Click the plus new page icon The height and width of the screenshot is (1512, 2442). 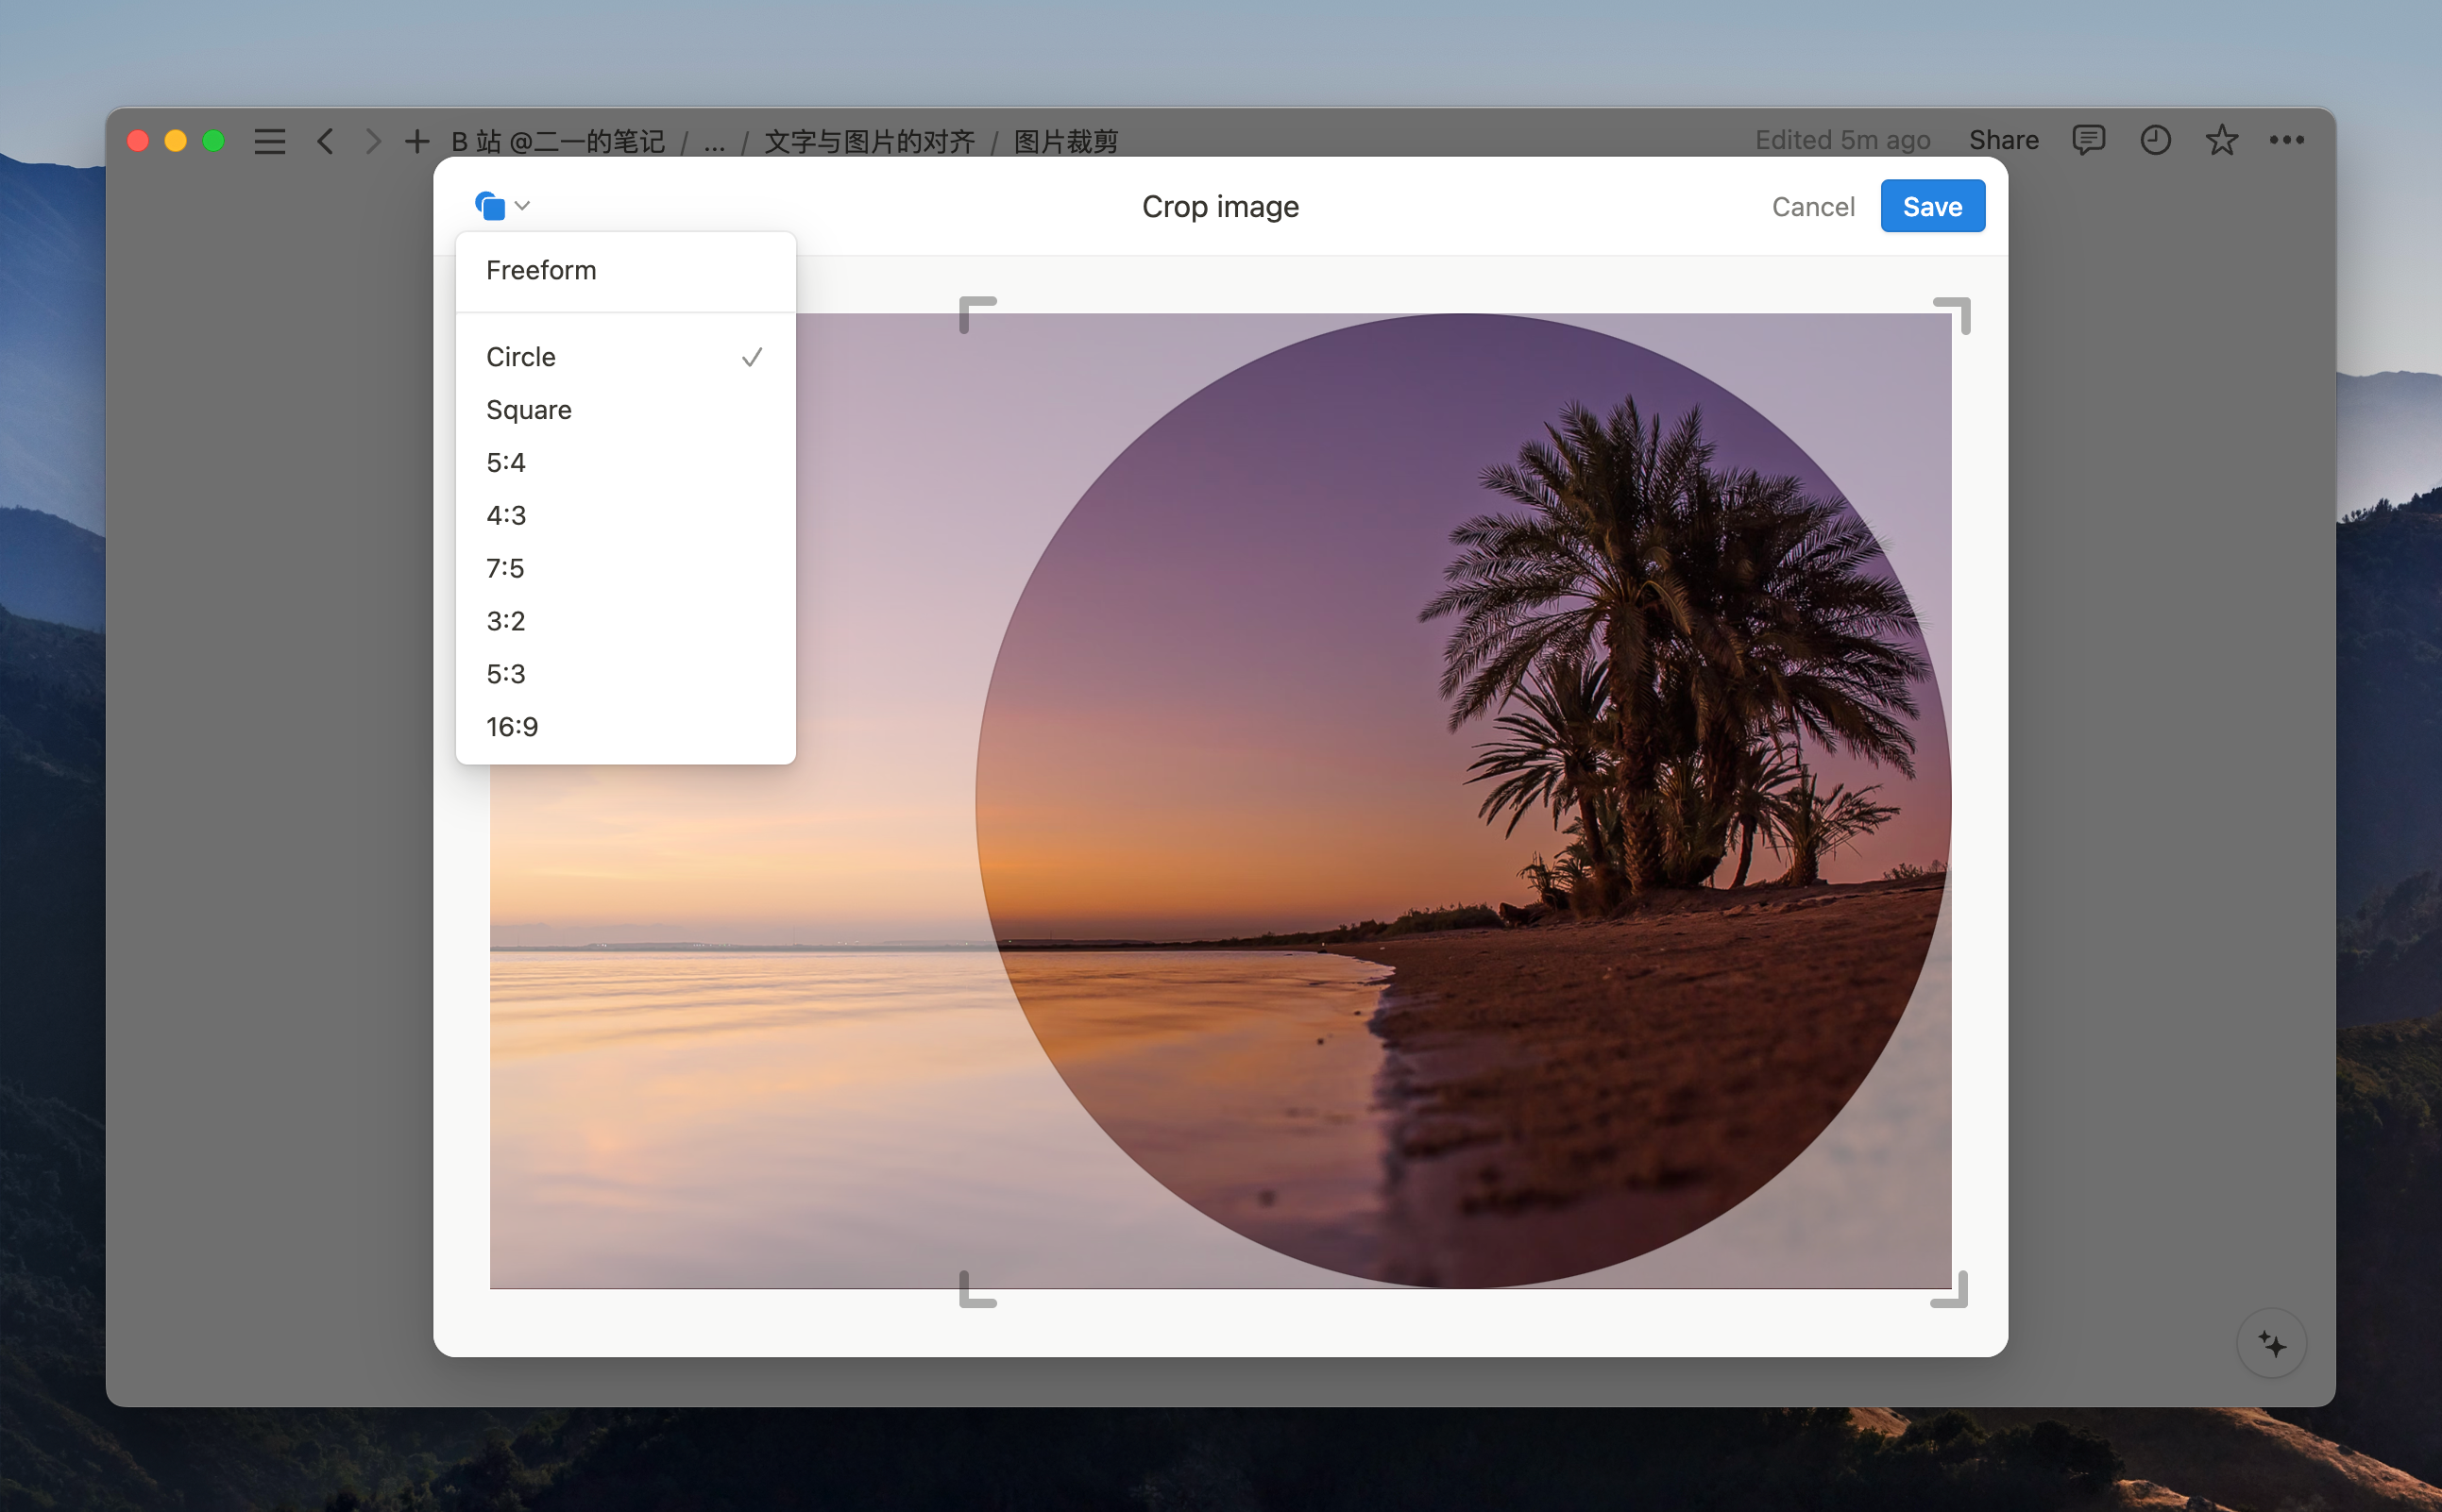click(x=416, y=141)
